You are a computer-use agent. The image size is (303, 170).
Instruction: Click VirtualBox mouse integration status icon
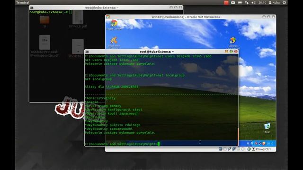[x=249, y=149]
